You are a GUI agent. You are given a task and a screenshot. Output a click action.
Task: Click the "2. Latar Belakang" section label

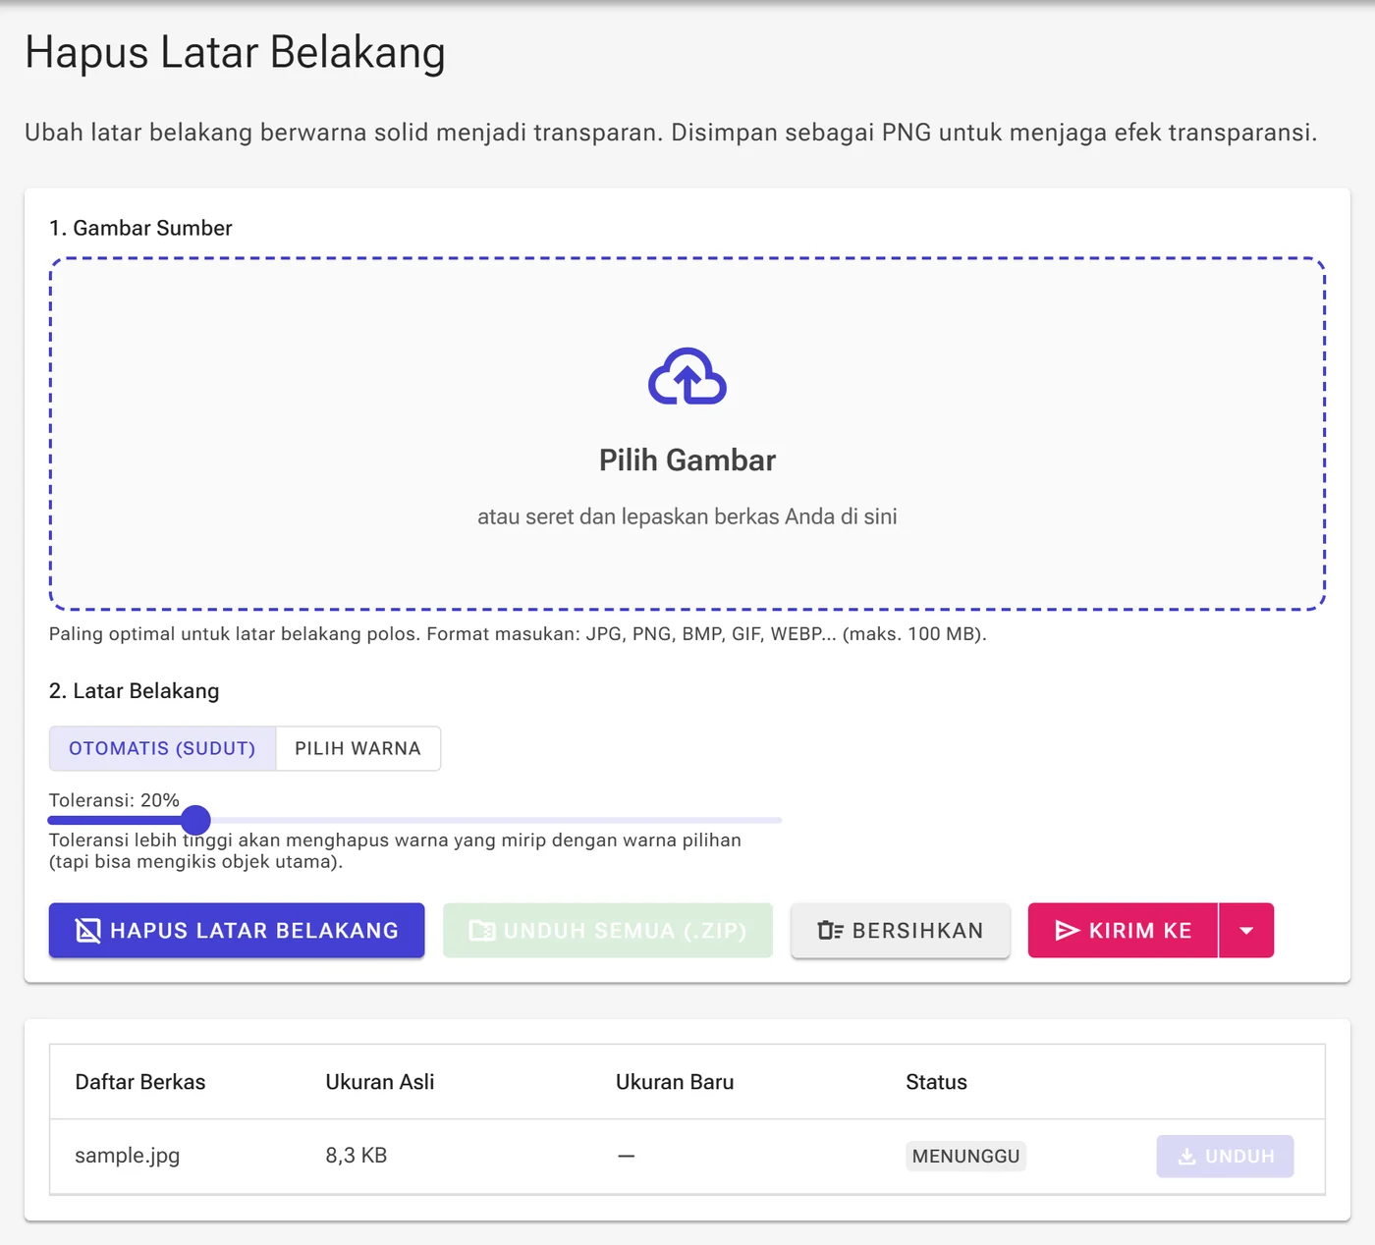pyautogui.click(x=135, y=691)
